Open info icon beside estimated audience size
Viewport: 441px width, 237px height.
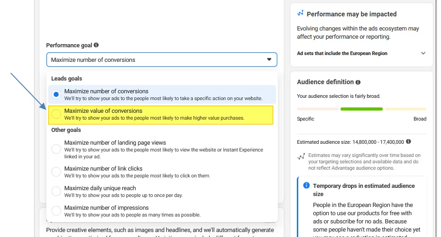pyautogui.click(x=409, y=141)
